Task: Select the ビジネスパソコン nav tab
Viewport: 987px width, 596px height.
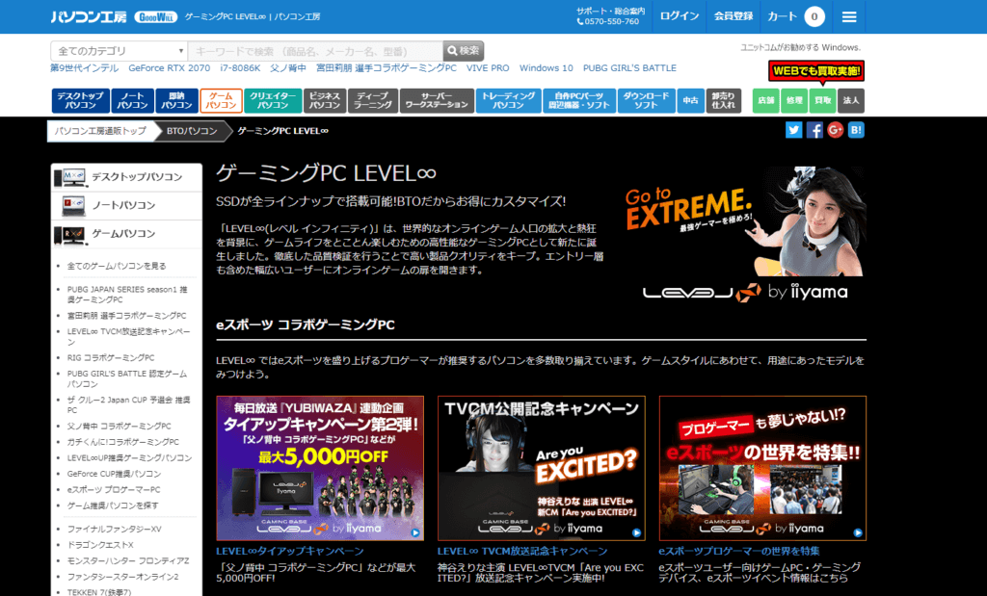Action: click(325, 100)
